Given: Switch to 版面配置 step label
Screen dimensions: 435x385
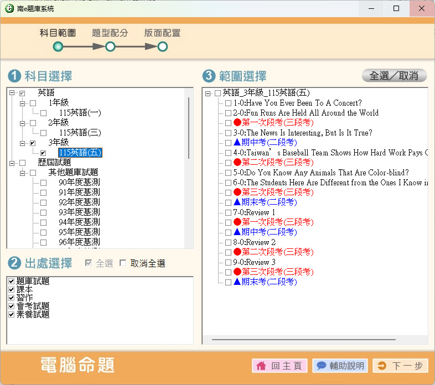Looking at the screenshot, I should tap(163, 33).
